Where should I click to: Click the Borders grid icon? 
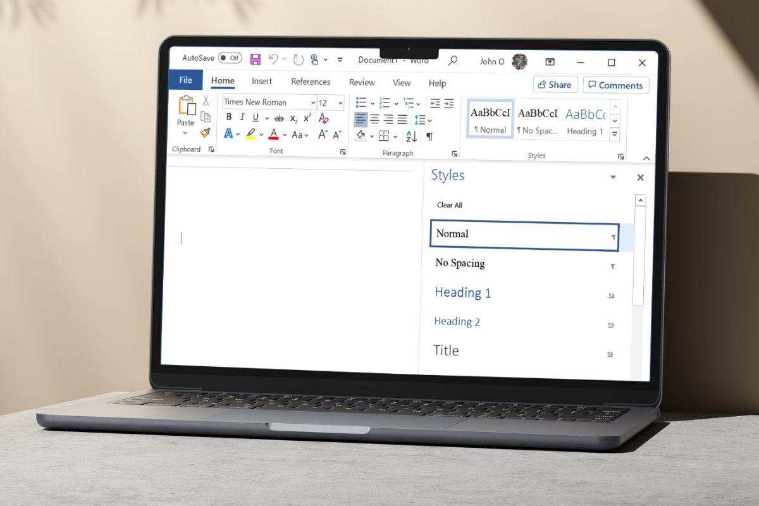tap(384, 136)
